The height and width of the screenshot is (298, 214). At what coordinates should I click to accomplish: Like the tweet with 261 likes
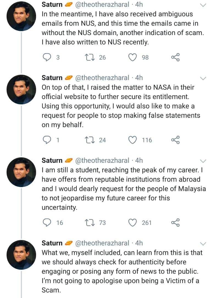click(132, 223)
